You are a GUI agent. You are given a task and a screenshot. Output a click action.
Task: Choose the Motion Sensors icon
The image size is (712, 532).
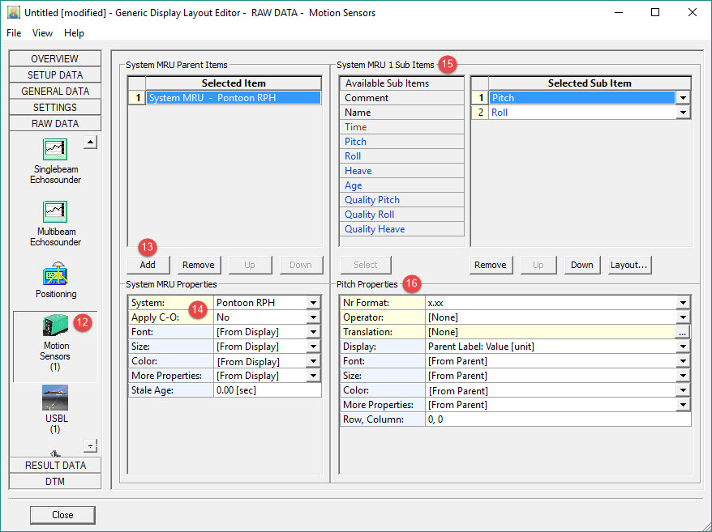pyautogui.click(x=55, y=326)
